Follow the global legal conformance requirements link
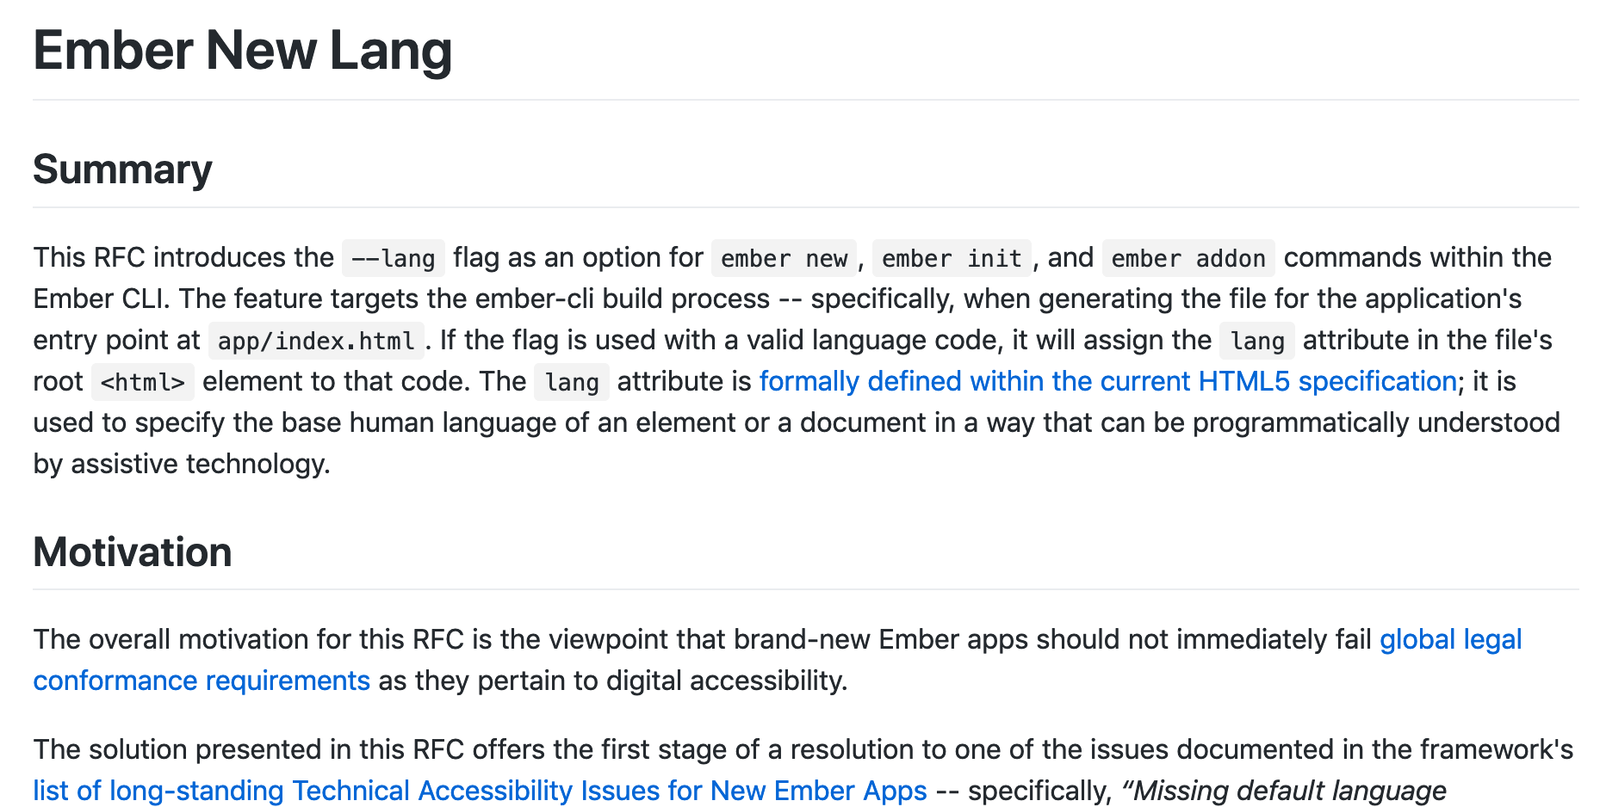 coord(1450,639)
